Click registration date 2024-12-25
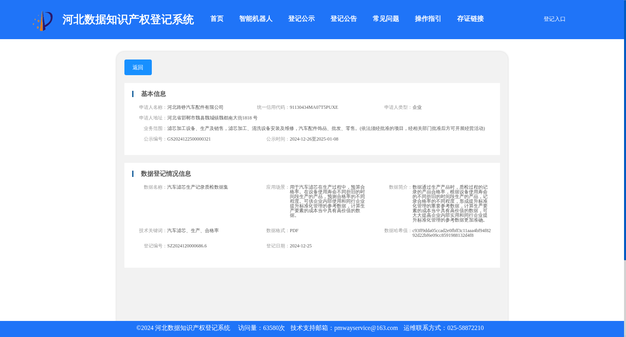626x337 pixels. tap(301, 246)
